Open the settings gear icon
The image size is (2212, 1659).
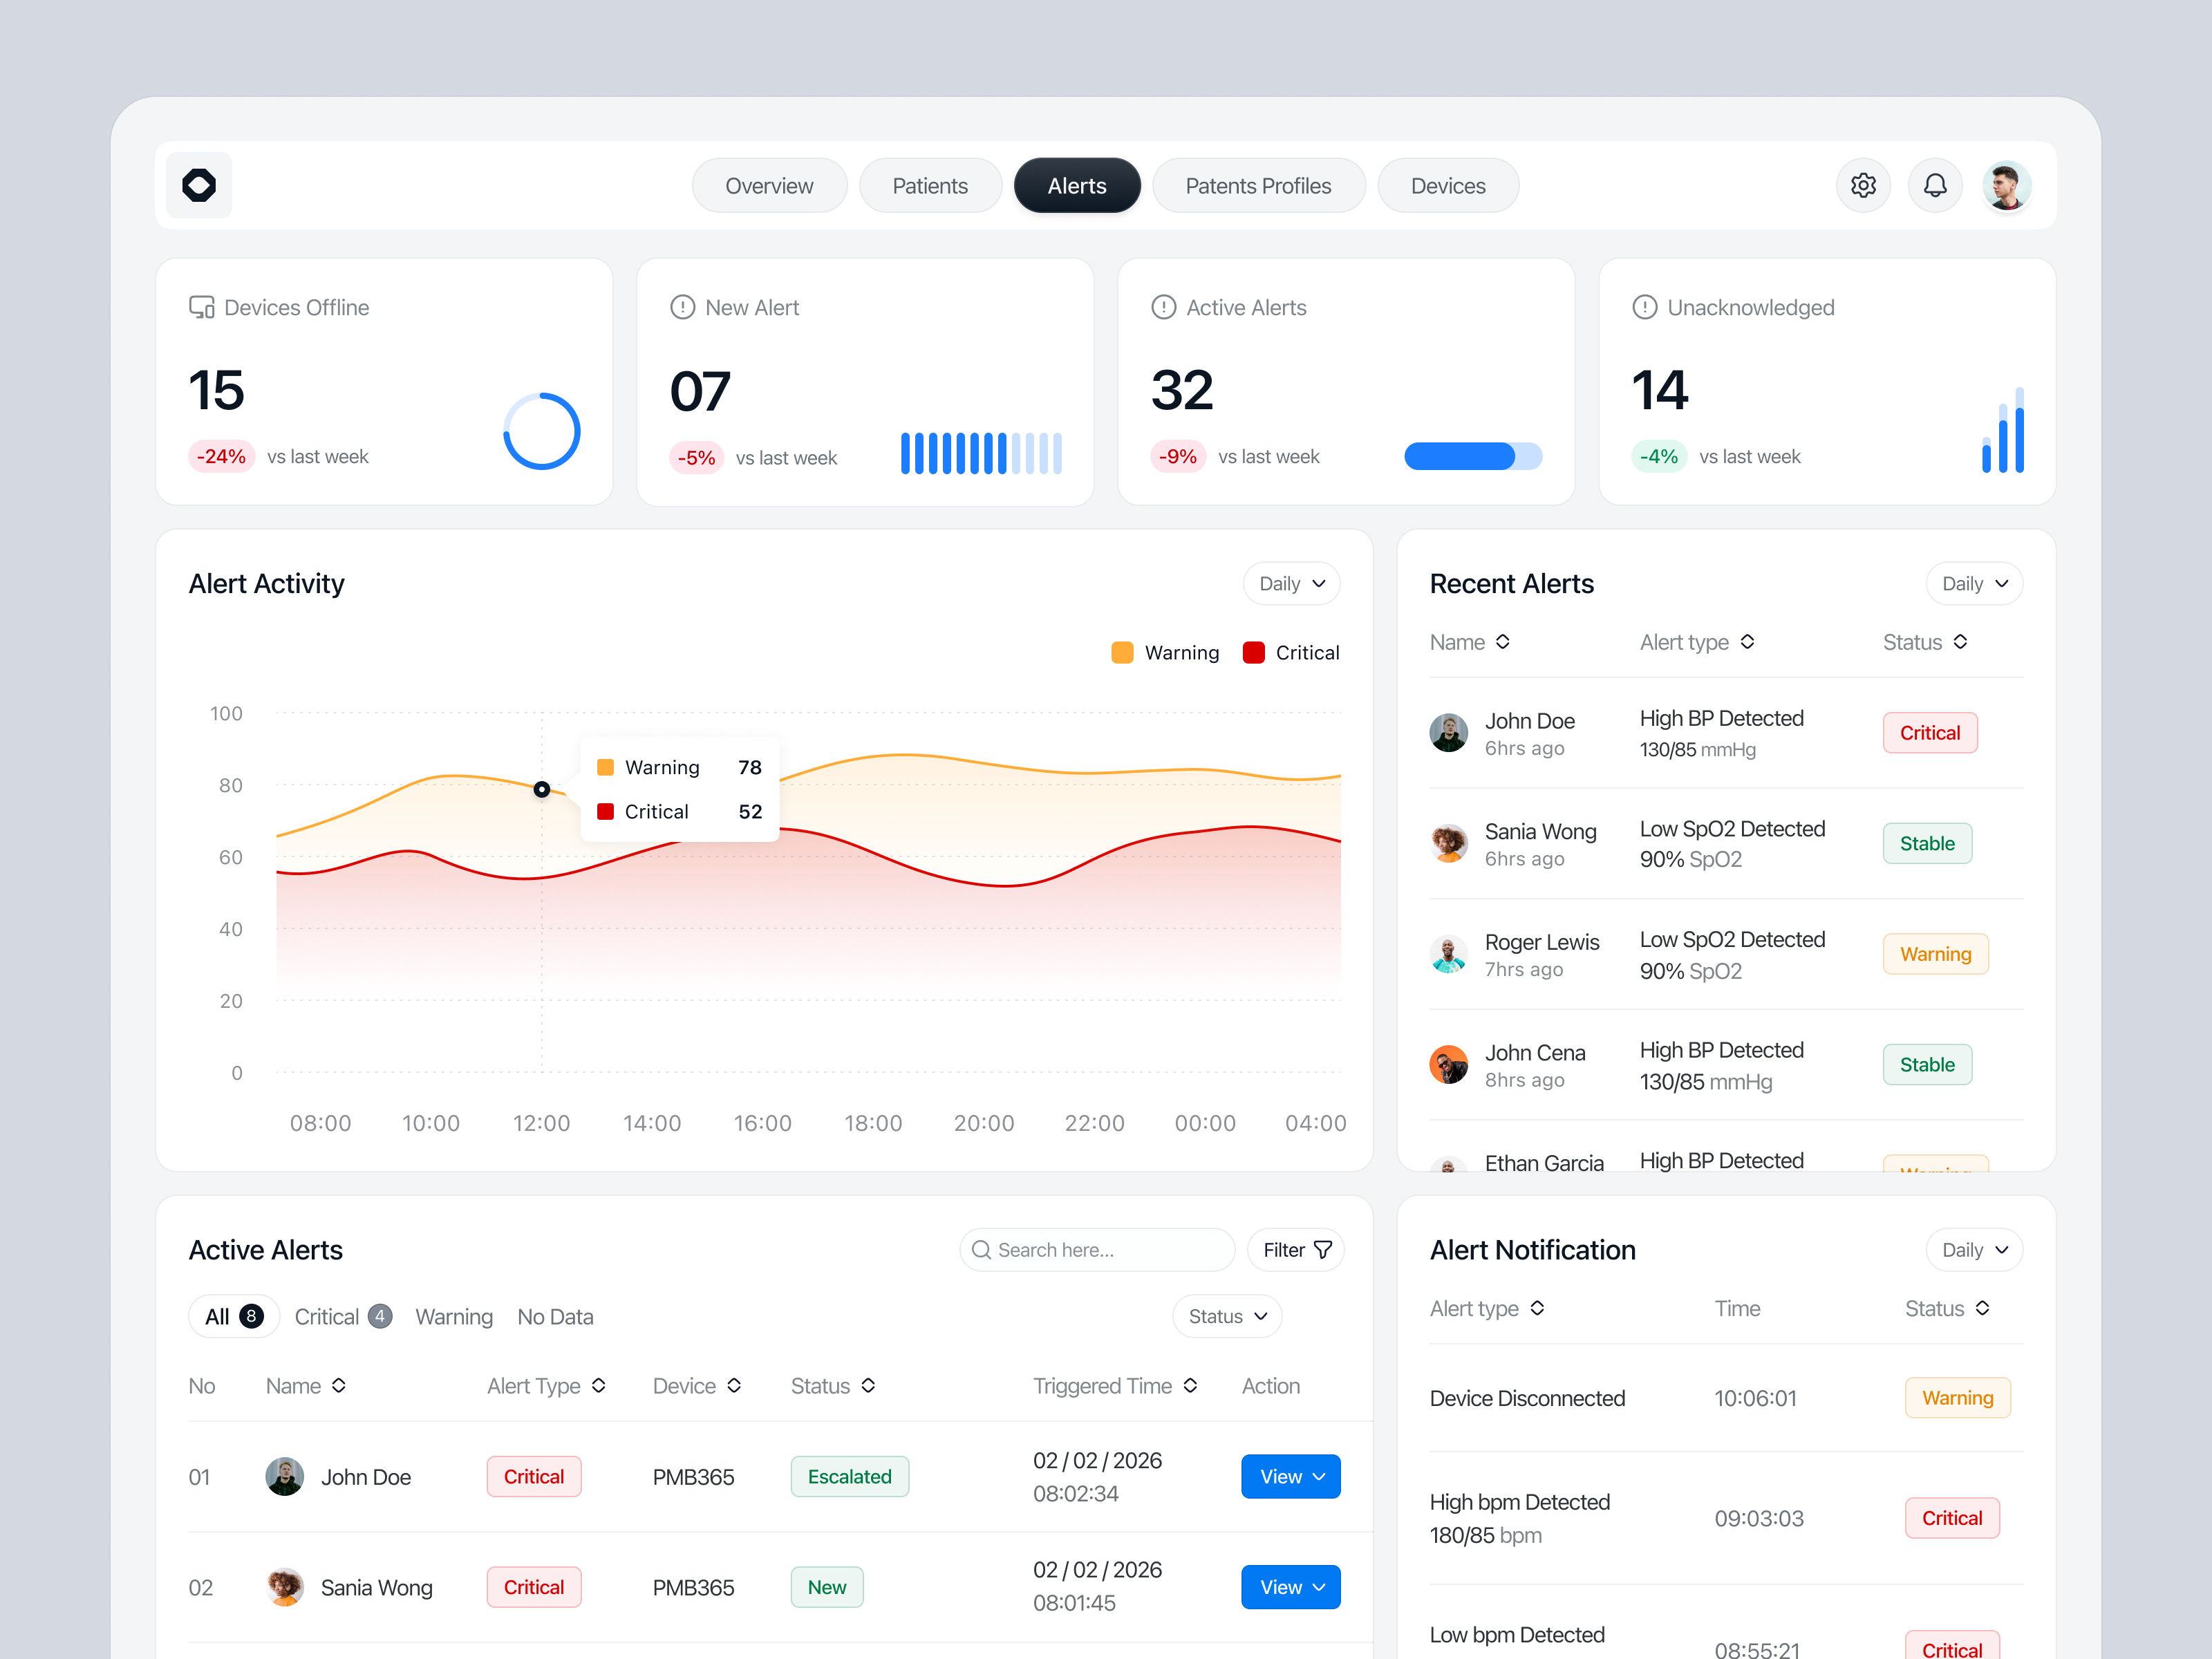click(1862, 185)
